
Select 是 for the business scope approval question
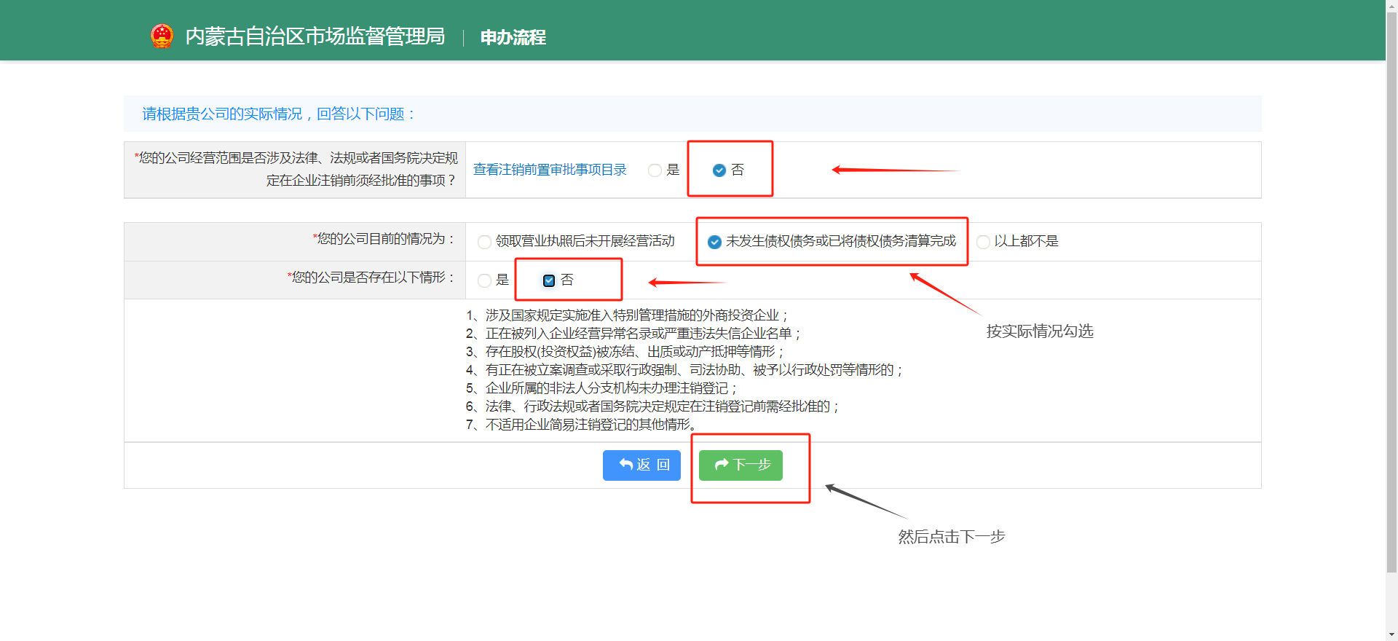(655, 170)
